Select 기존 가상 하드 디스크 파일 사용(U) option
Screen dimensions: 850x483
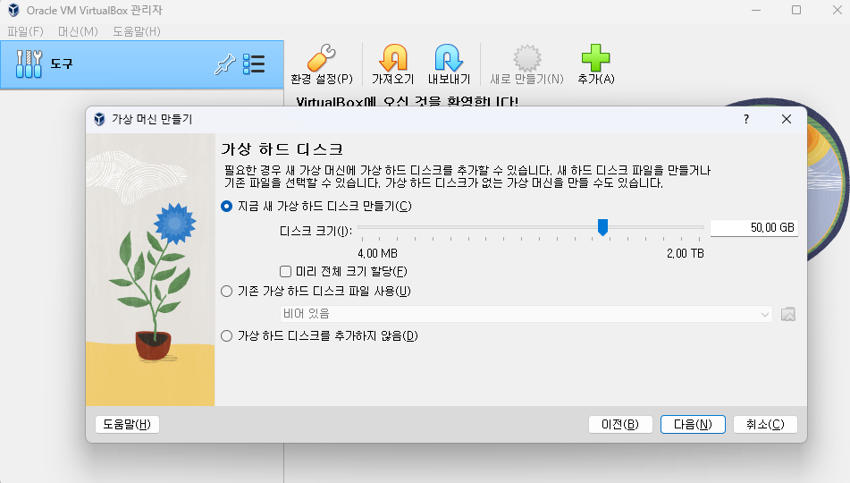point(316,292)
